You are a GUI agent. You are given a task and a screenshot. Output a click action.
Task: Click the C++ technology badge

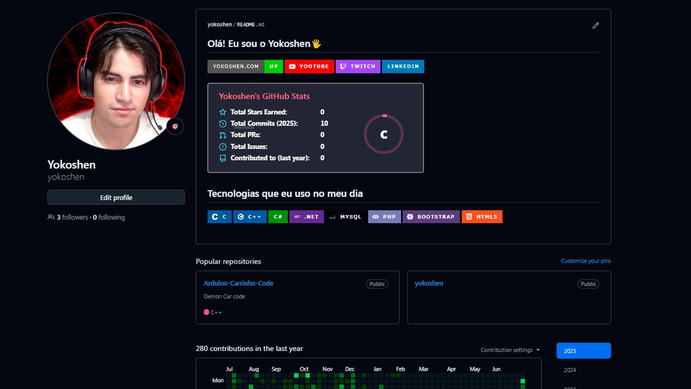pos(250,217)
